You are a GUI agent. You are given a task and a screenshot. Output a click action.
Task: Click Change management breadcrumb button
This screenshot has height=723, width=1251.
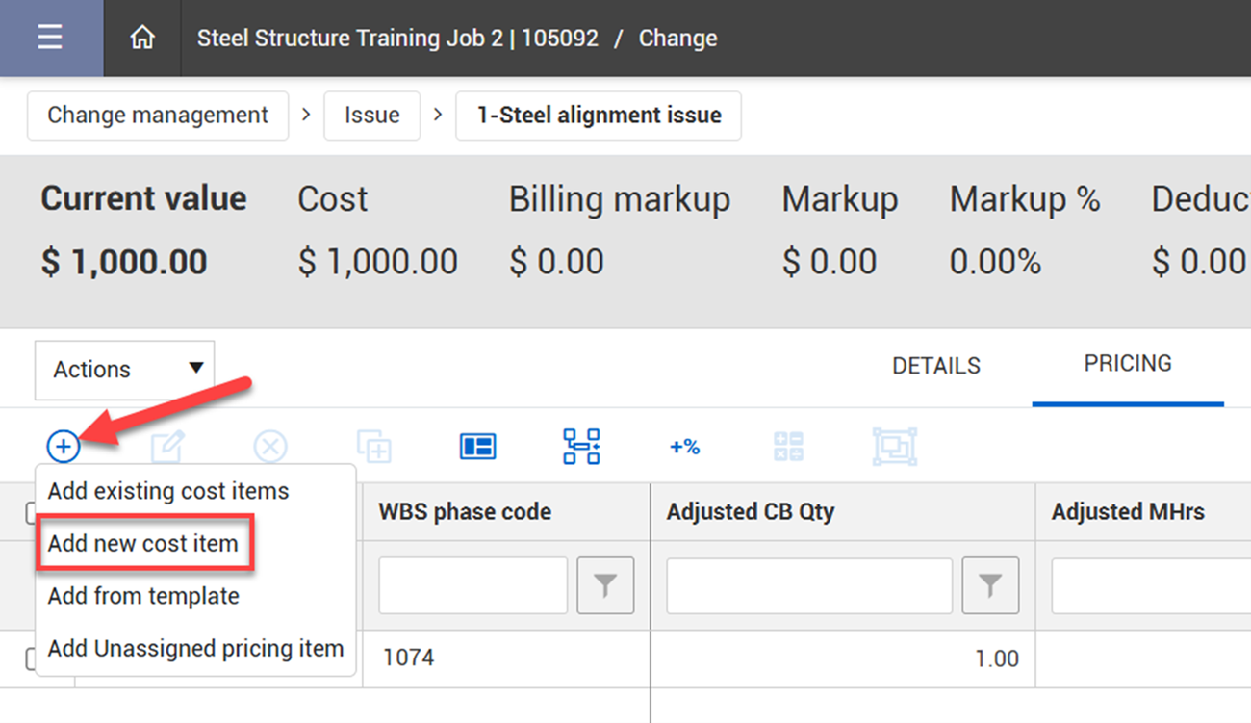pos(158,116)
